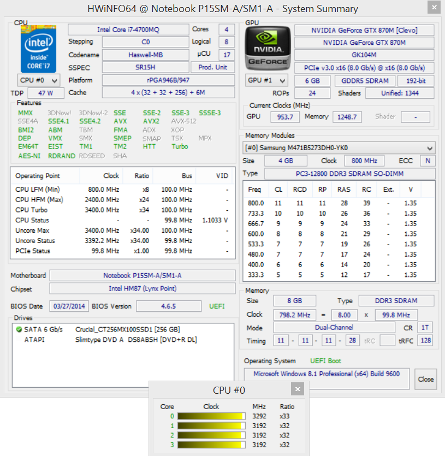The height and width of the screenshot is (456, 445).
Task: Click the Core 3 clock bar
Action: (x=211, y=445)
